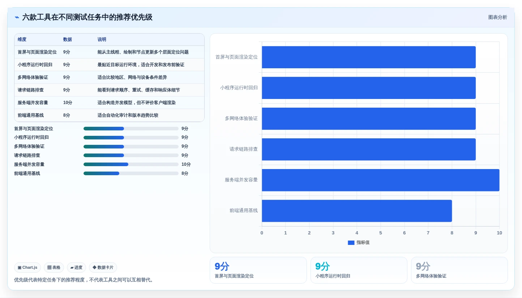Screen dimensions: 522x298
Task: Open the 首屏与页面渲染定位 data card
Action: coord(258,270)
